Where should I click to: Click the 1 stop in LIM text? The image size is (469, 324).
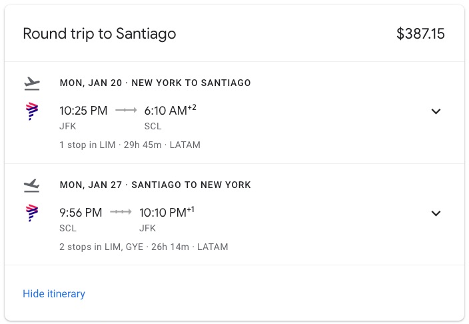pos(88,145)
